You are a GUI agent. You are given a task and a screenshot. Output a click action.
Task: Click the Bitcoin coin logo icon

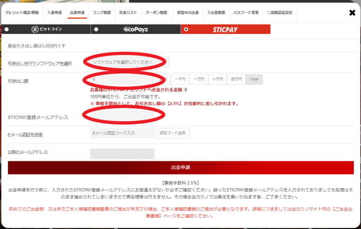[35, 29]
